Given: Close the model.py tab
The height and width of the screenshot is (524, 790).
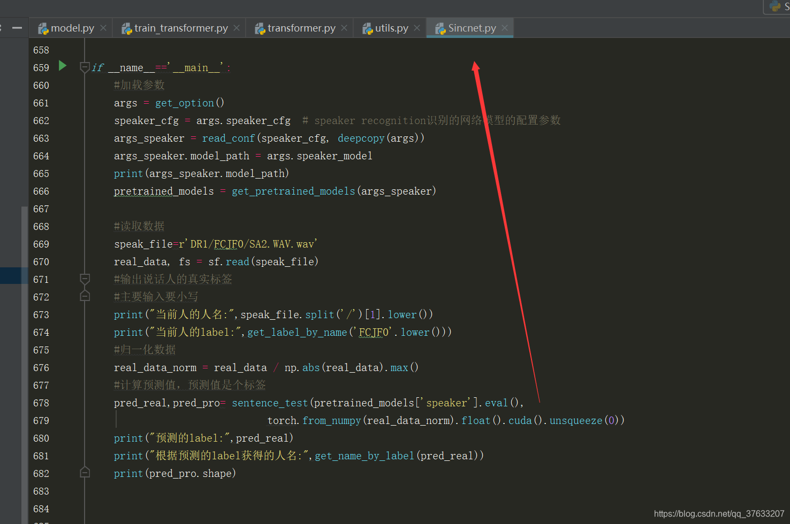Looking at the screenshot, I should point(103,28).
